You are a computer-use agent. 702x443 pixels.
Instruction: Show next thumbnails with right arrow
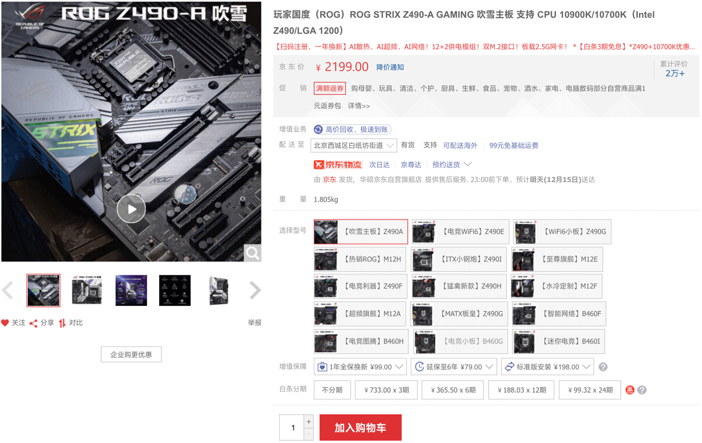255,290
